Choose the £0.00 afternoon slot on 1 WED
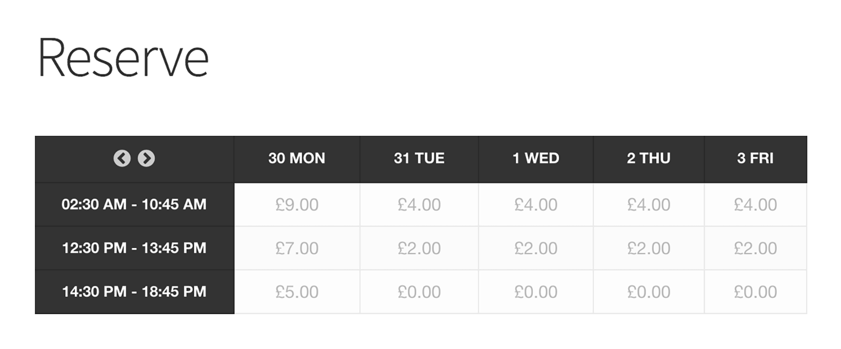841x349 pixels. [535, 291]
